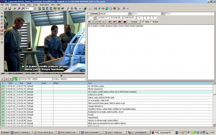Click the Save subtitles floppy icon

coord(10,9)
